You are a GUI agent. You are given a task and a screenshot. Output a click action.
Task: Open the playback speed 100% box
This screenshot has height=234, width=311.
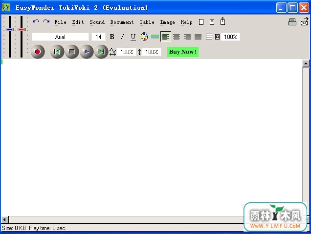[x=127, y=52]
